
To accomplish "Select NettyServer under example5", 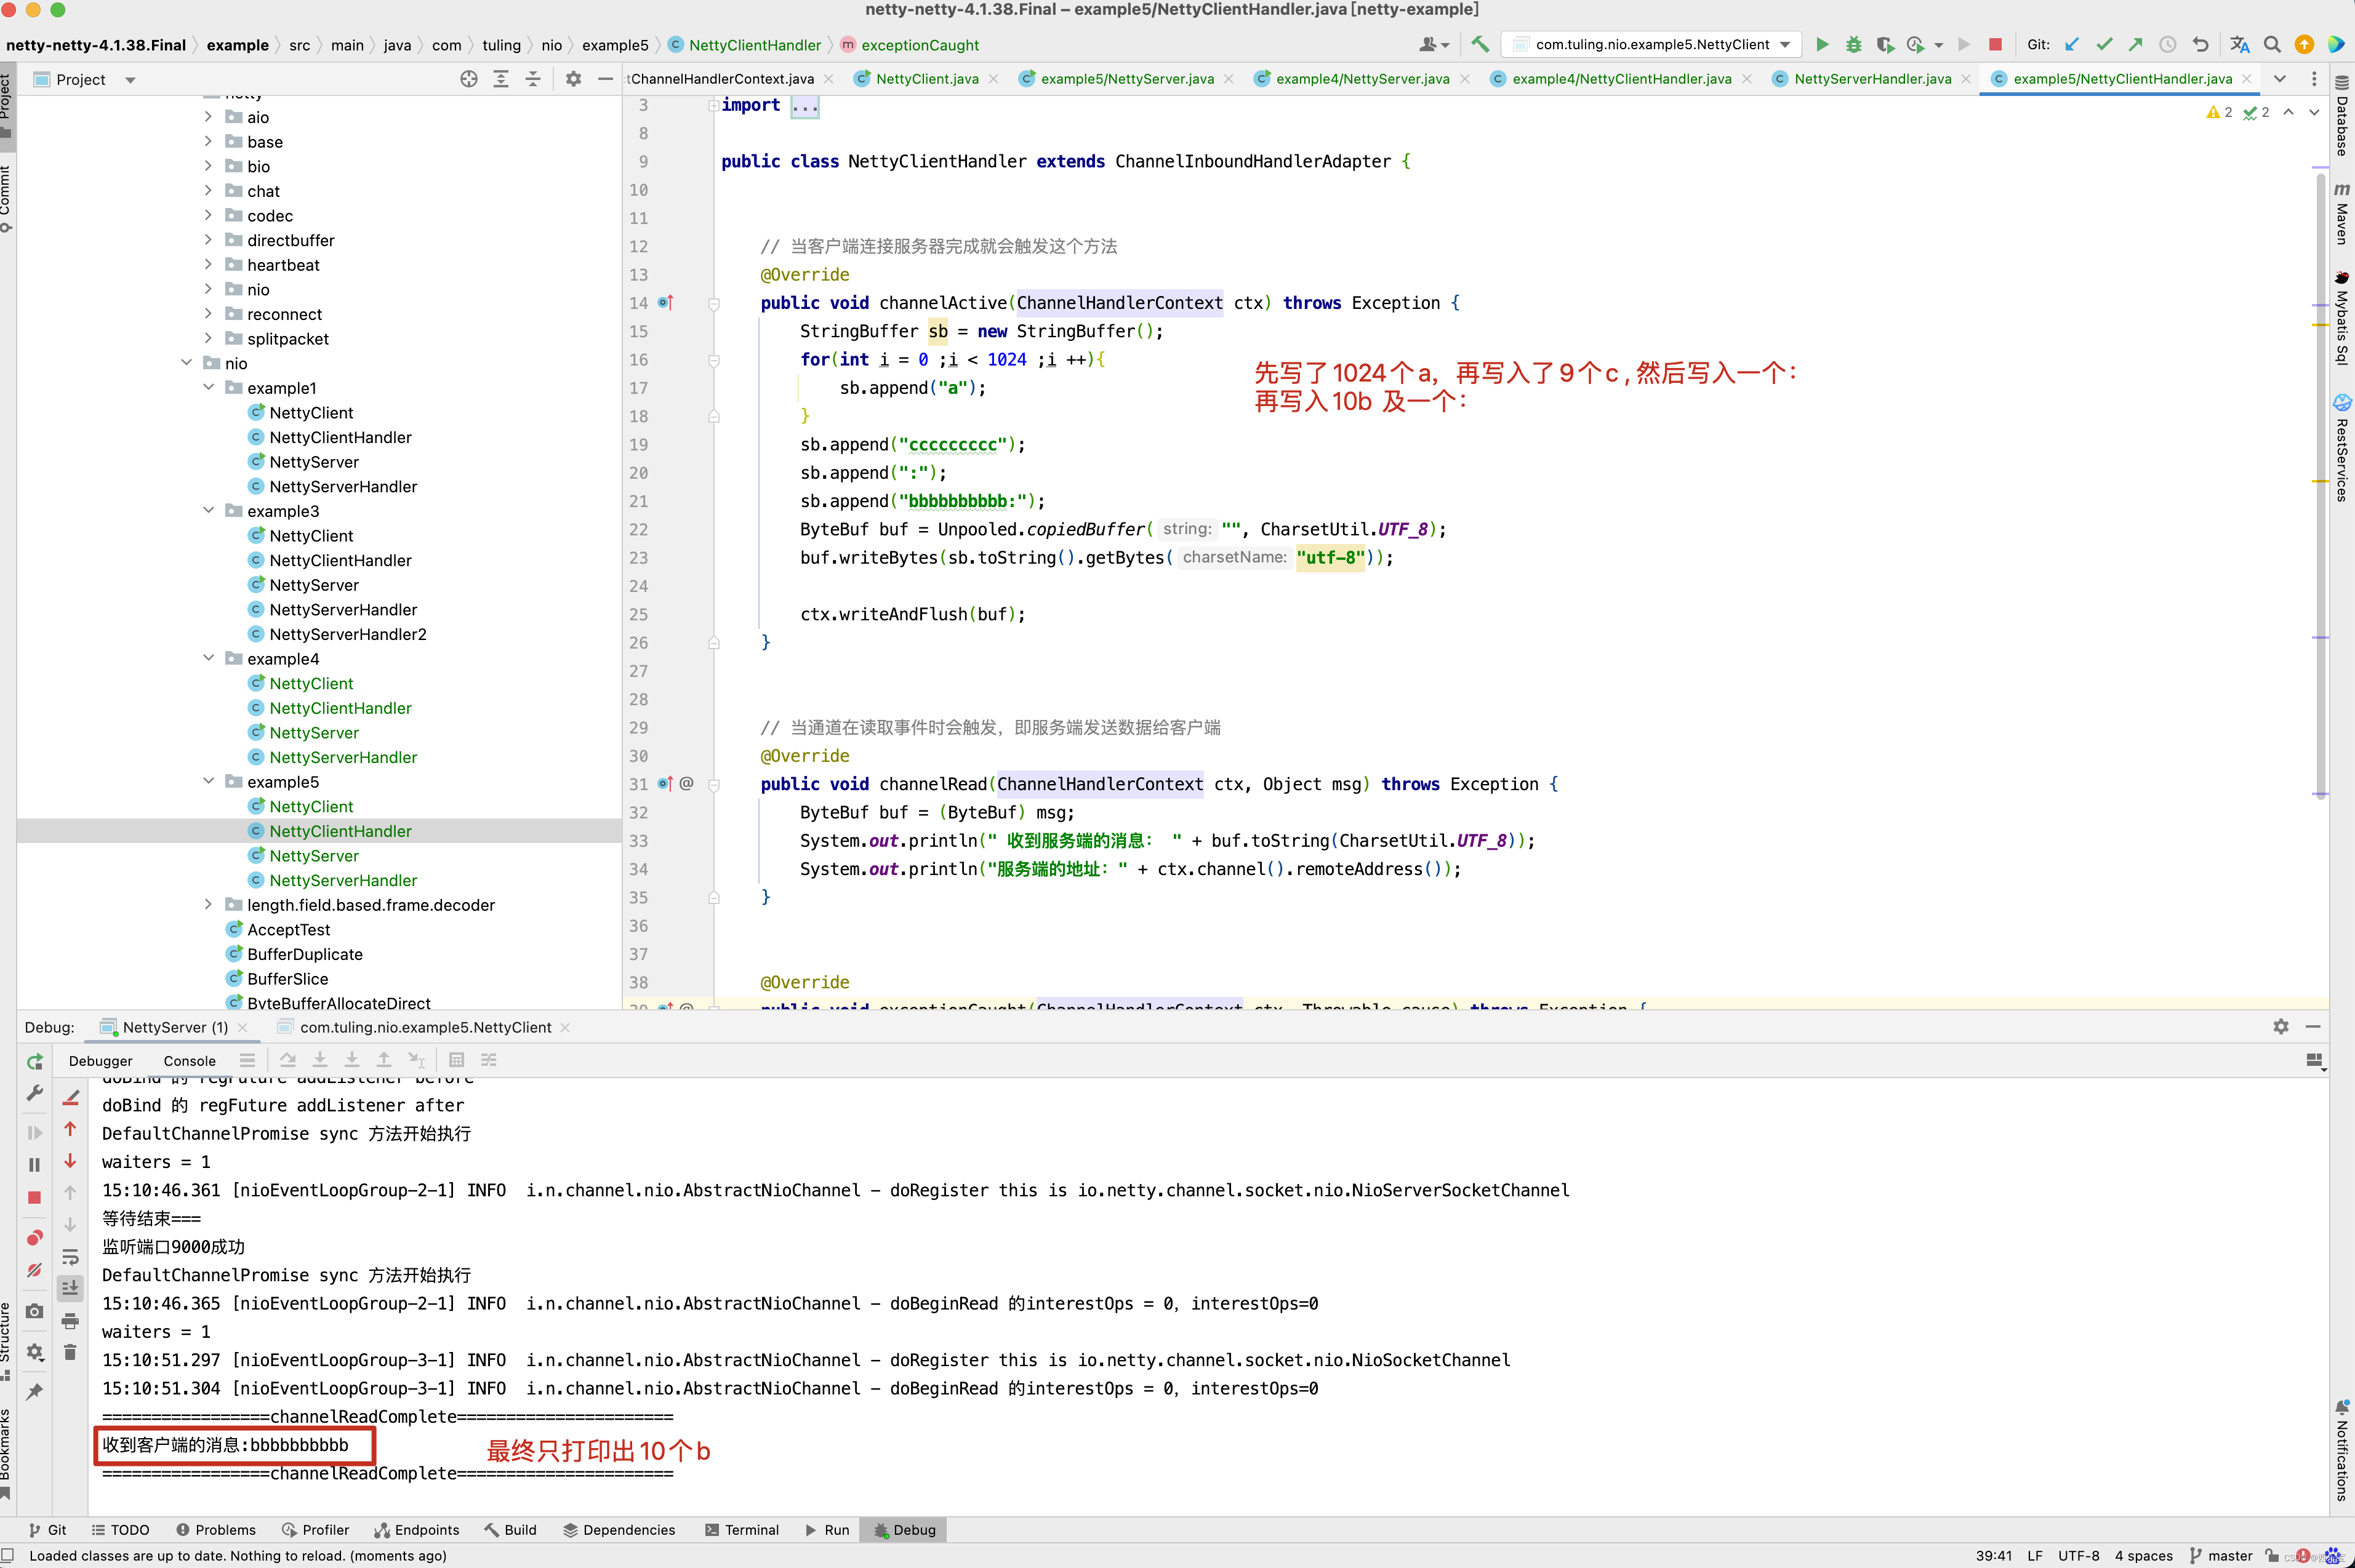I will 313,855.
